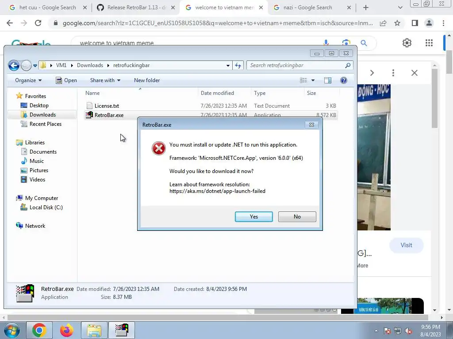Open a new Chrome tab

(x=366, y=8)
